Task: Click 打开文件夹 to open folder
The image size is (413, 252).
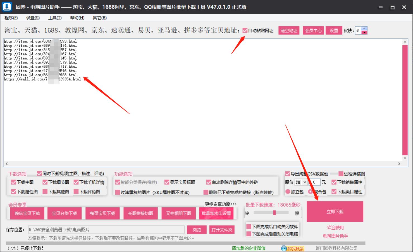Action: [x=222, y=230]
